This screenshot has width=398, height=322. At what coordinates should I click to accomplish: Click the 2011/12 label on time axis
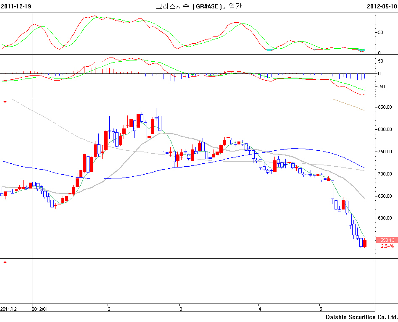point(8,309)
